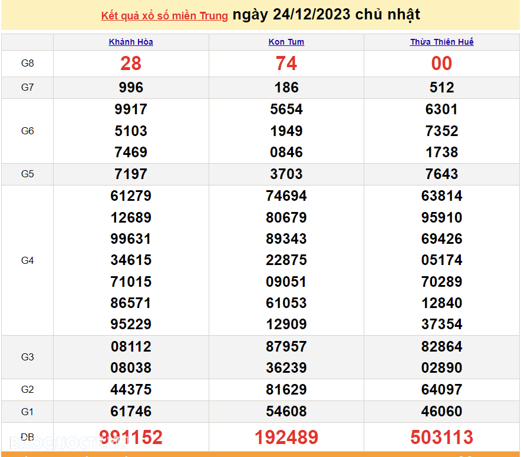521x457 pixels.
Task: Click the Kon Tum special prize 192489
Action: [x=286, y=437]
